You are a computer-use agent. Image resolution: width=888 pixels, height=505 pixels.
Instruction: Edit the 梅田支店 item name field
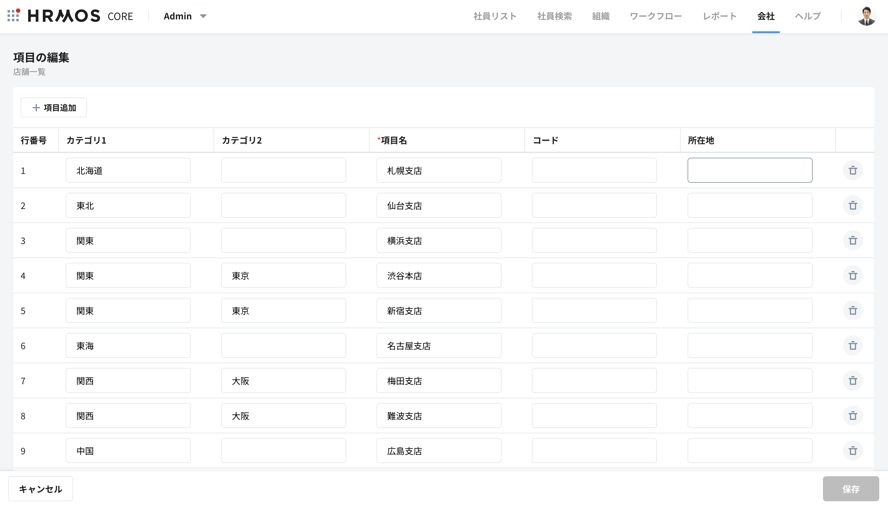coord(438,380)
